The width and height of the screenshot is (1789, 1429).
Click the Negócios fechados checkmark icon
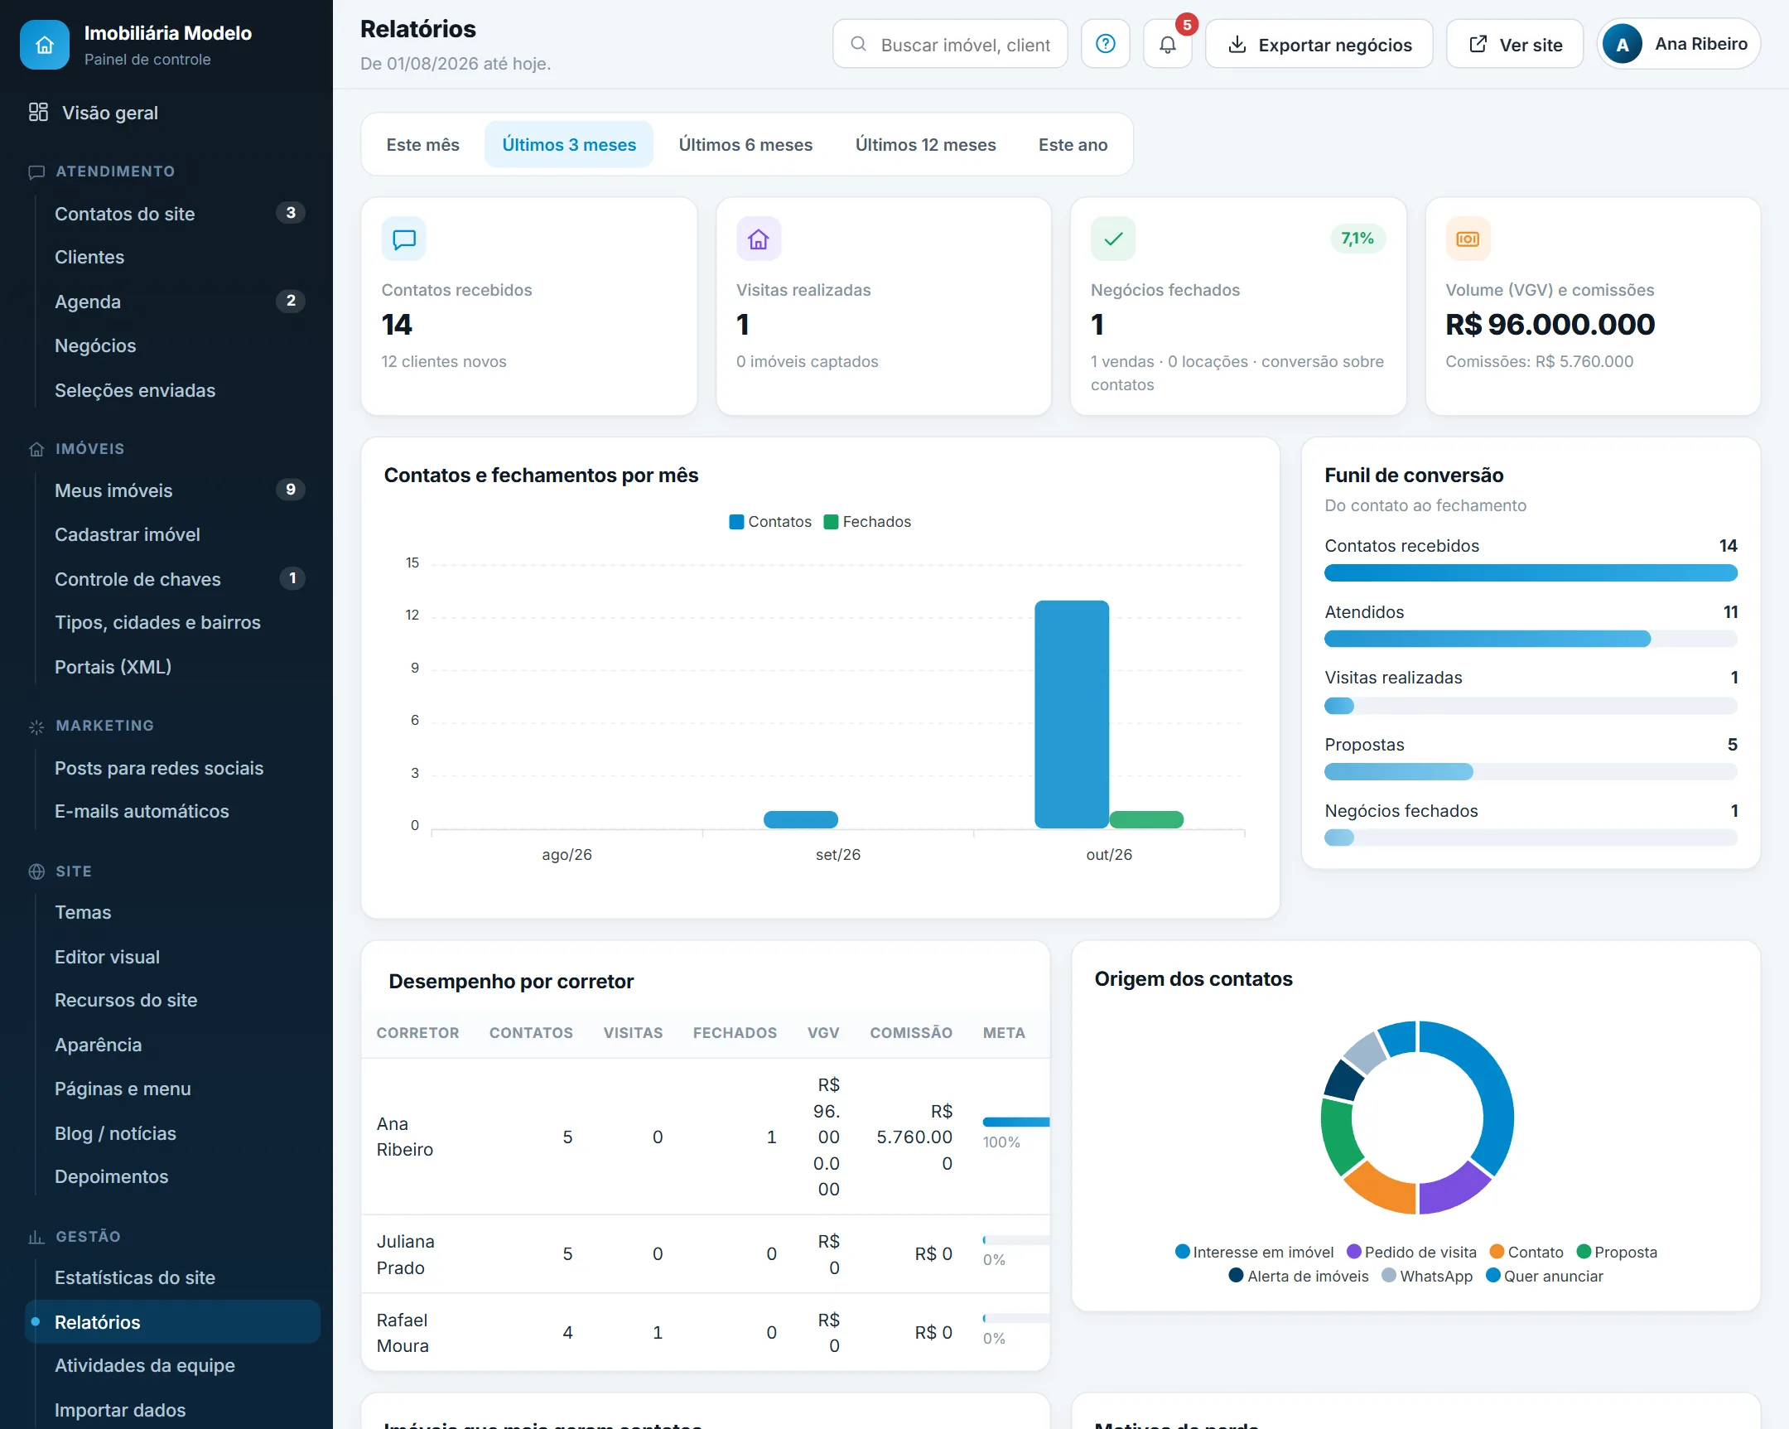click(1112, 239)
